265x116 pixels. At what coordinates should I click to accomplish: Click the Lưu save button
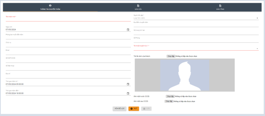(x=146, y=108)
